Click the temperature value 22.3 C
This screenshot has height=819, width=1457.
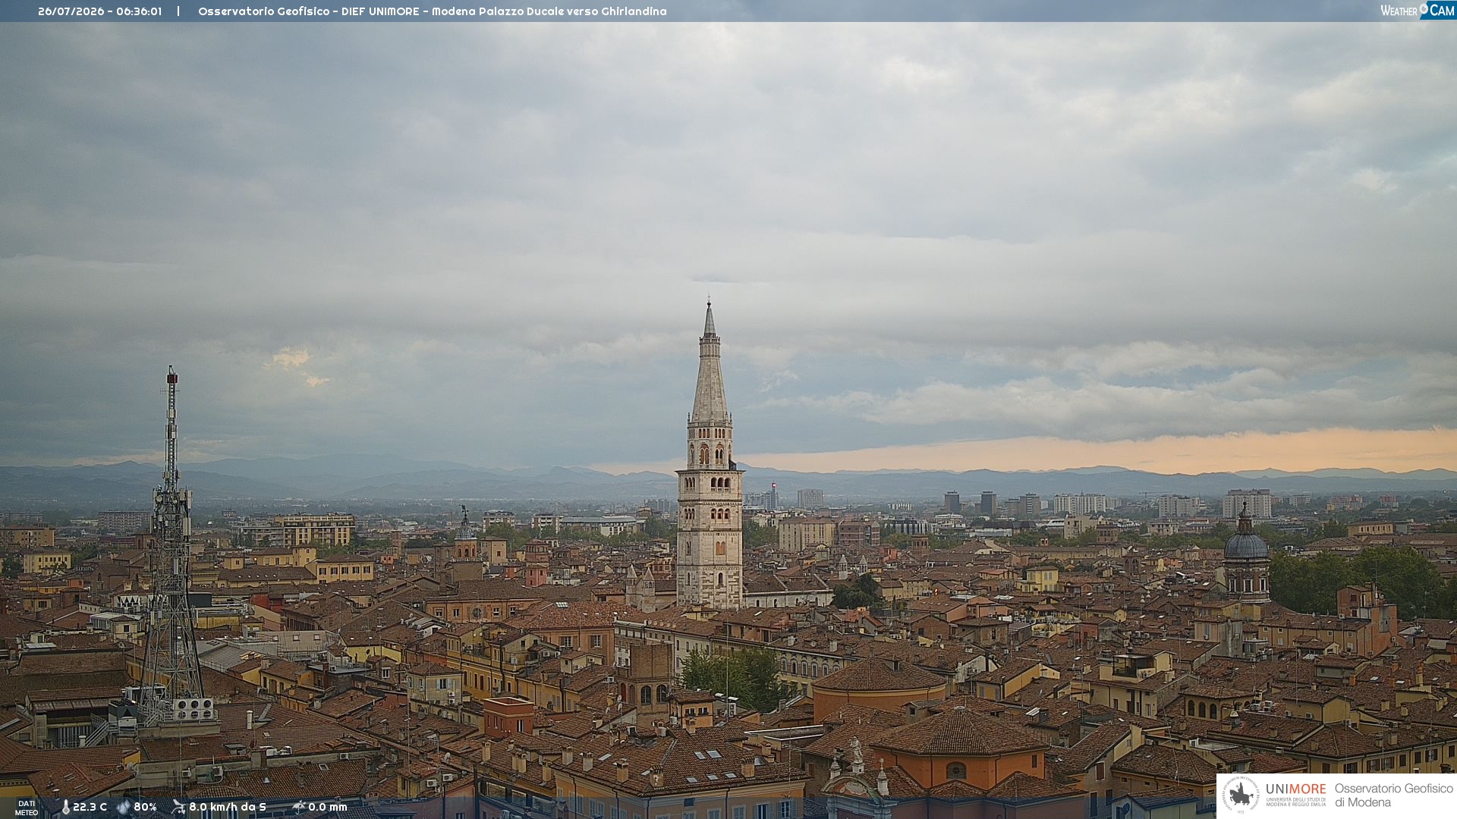(90, 807)
